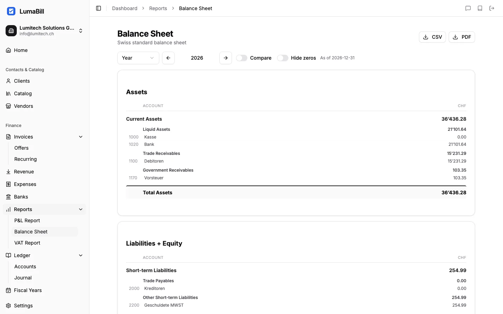Screen dimensions: 503x314
Task: Export the report as CSV
Action: (432, 37)
